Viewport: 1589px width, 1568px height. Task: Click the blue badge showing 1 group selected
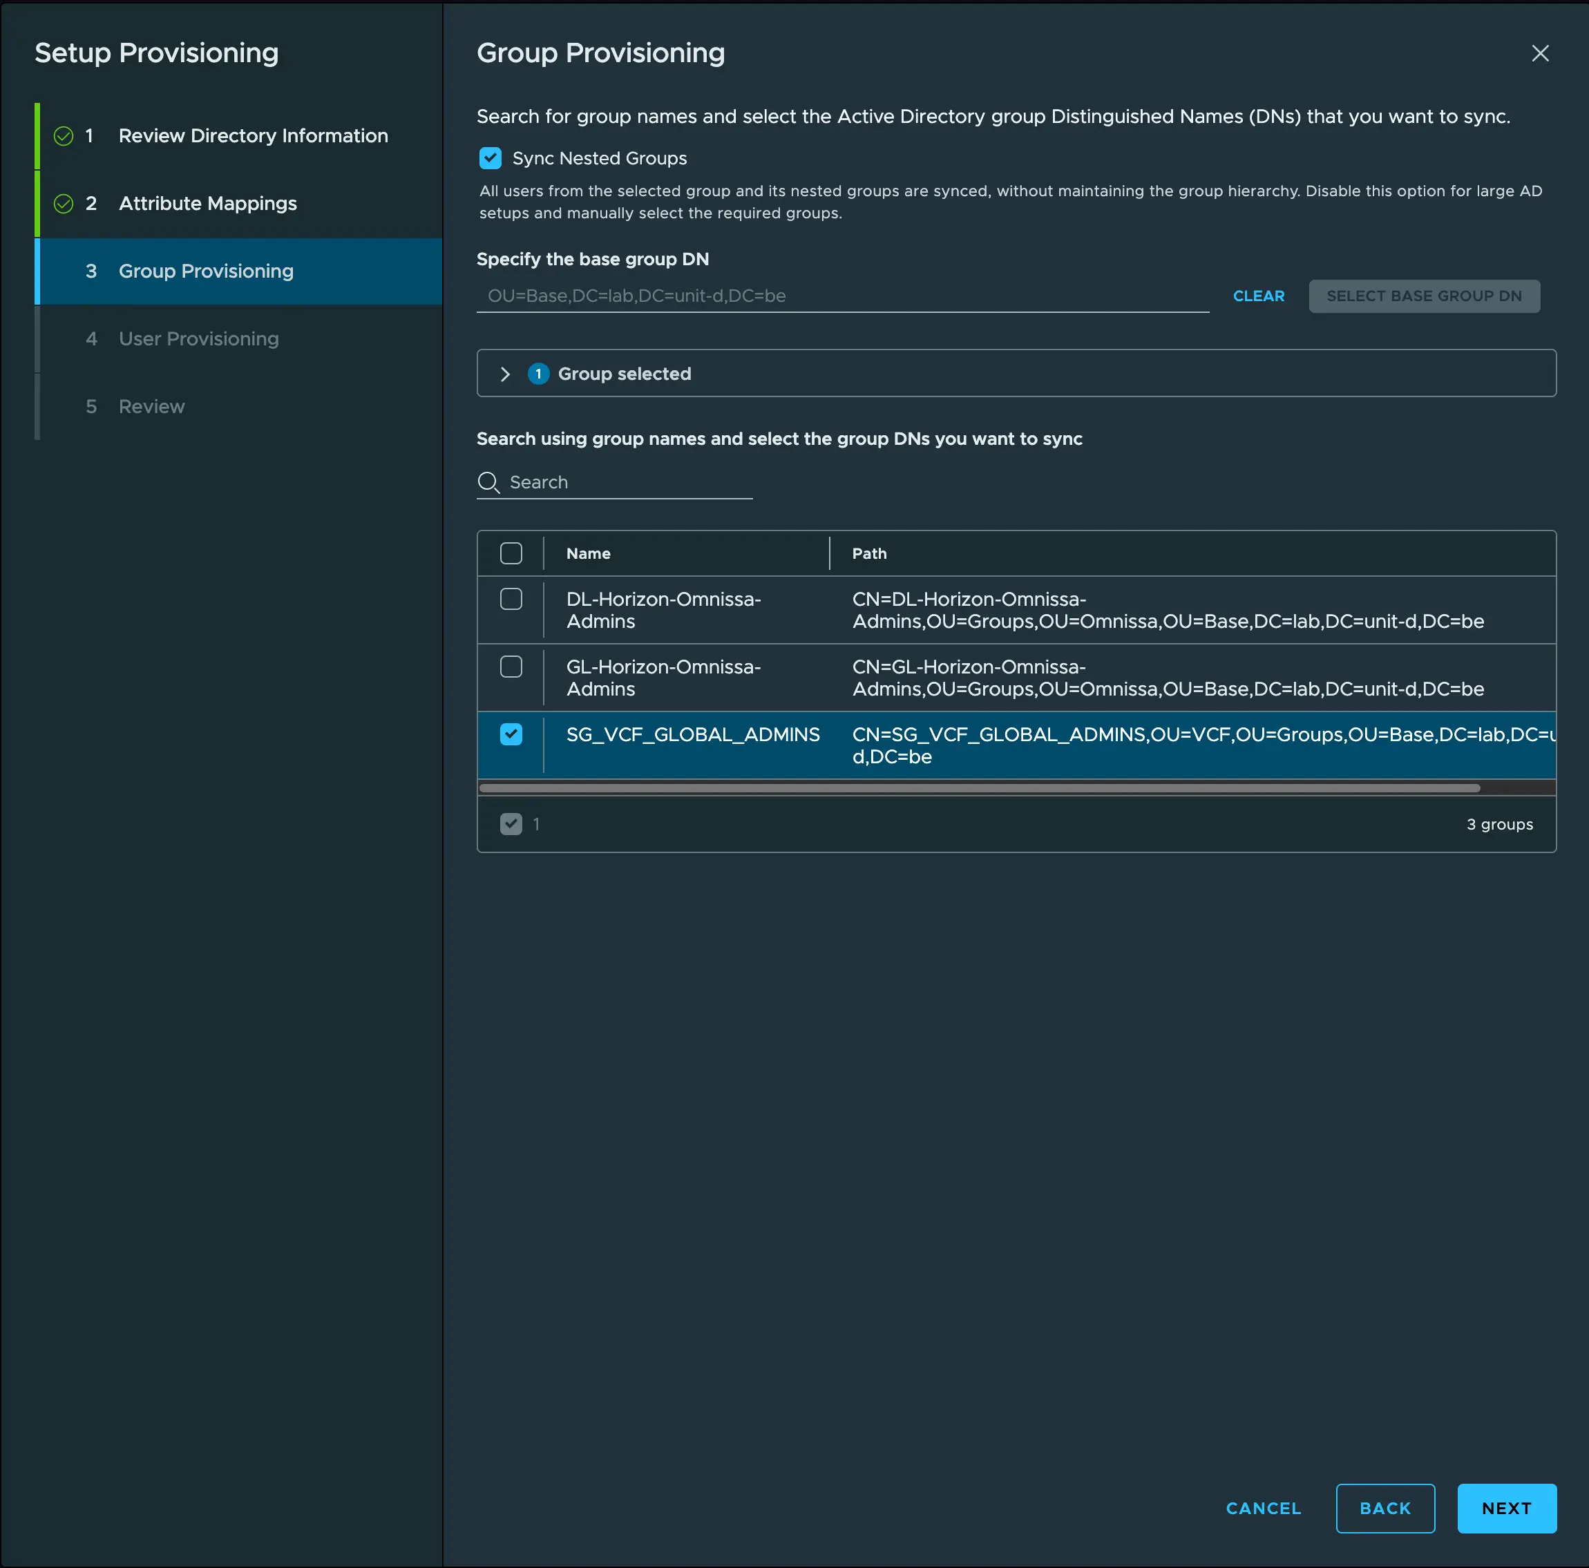pyautogui.click(x=538, y=374)
